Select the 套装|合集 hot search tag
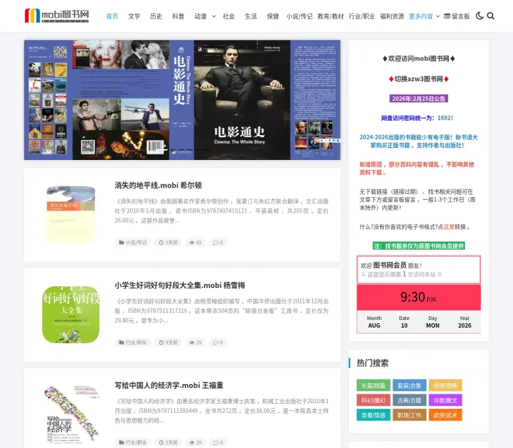 (x=409, y=385)
